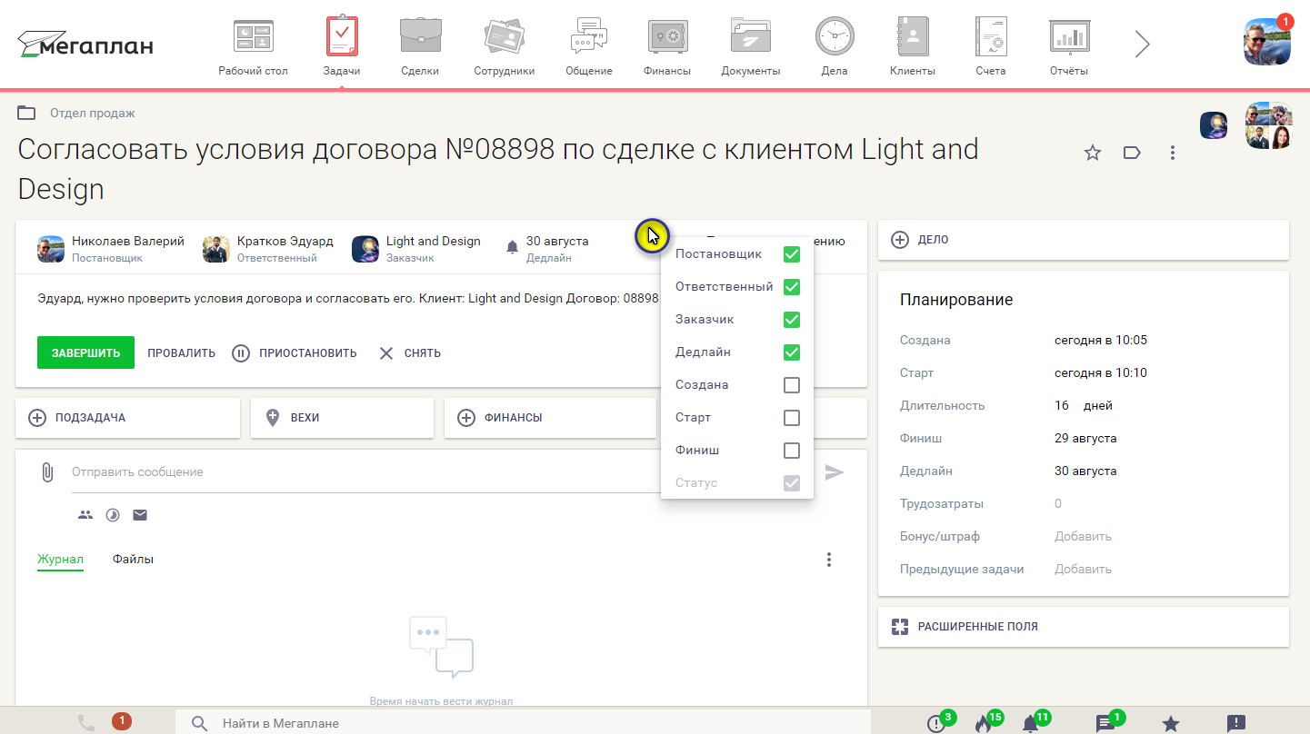Open overdue alerts icon badge 3
1310x734 pixels.
click(936, 723)
